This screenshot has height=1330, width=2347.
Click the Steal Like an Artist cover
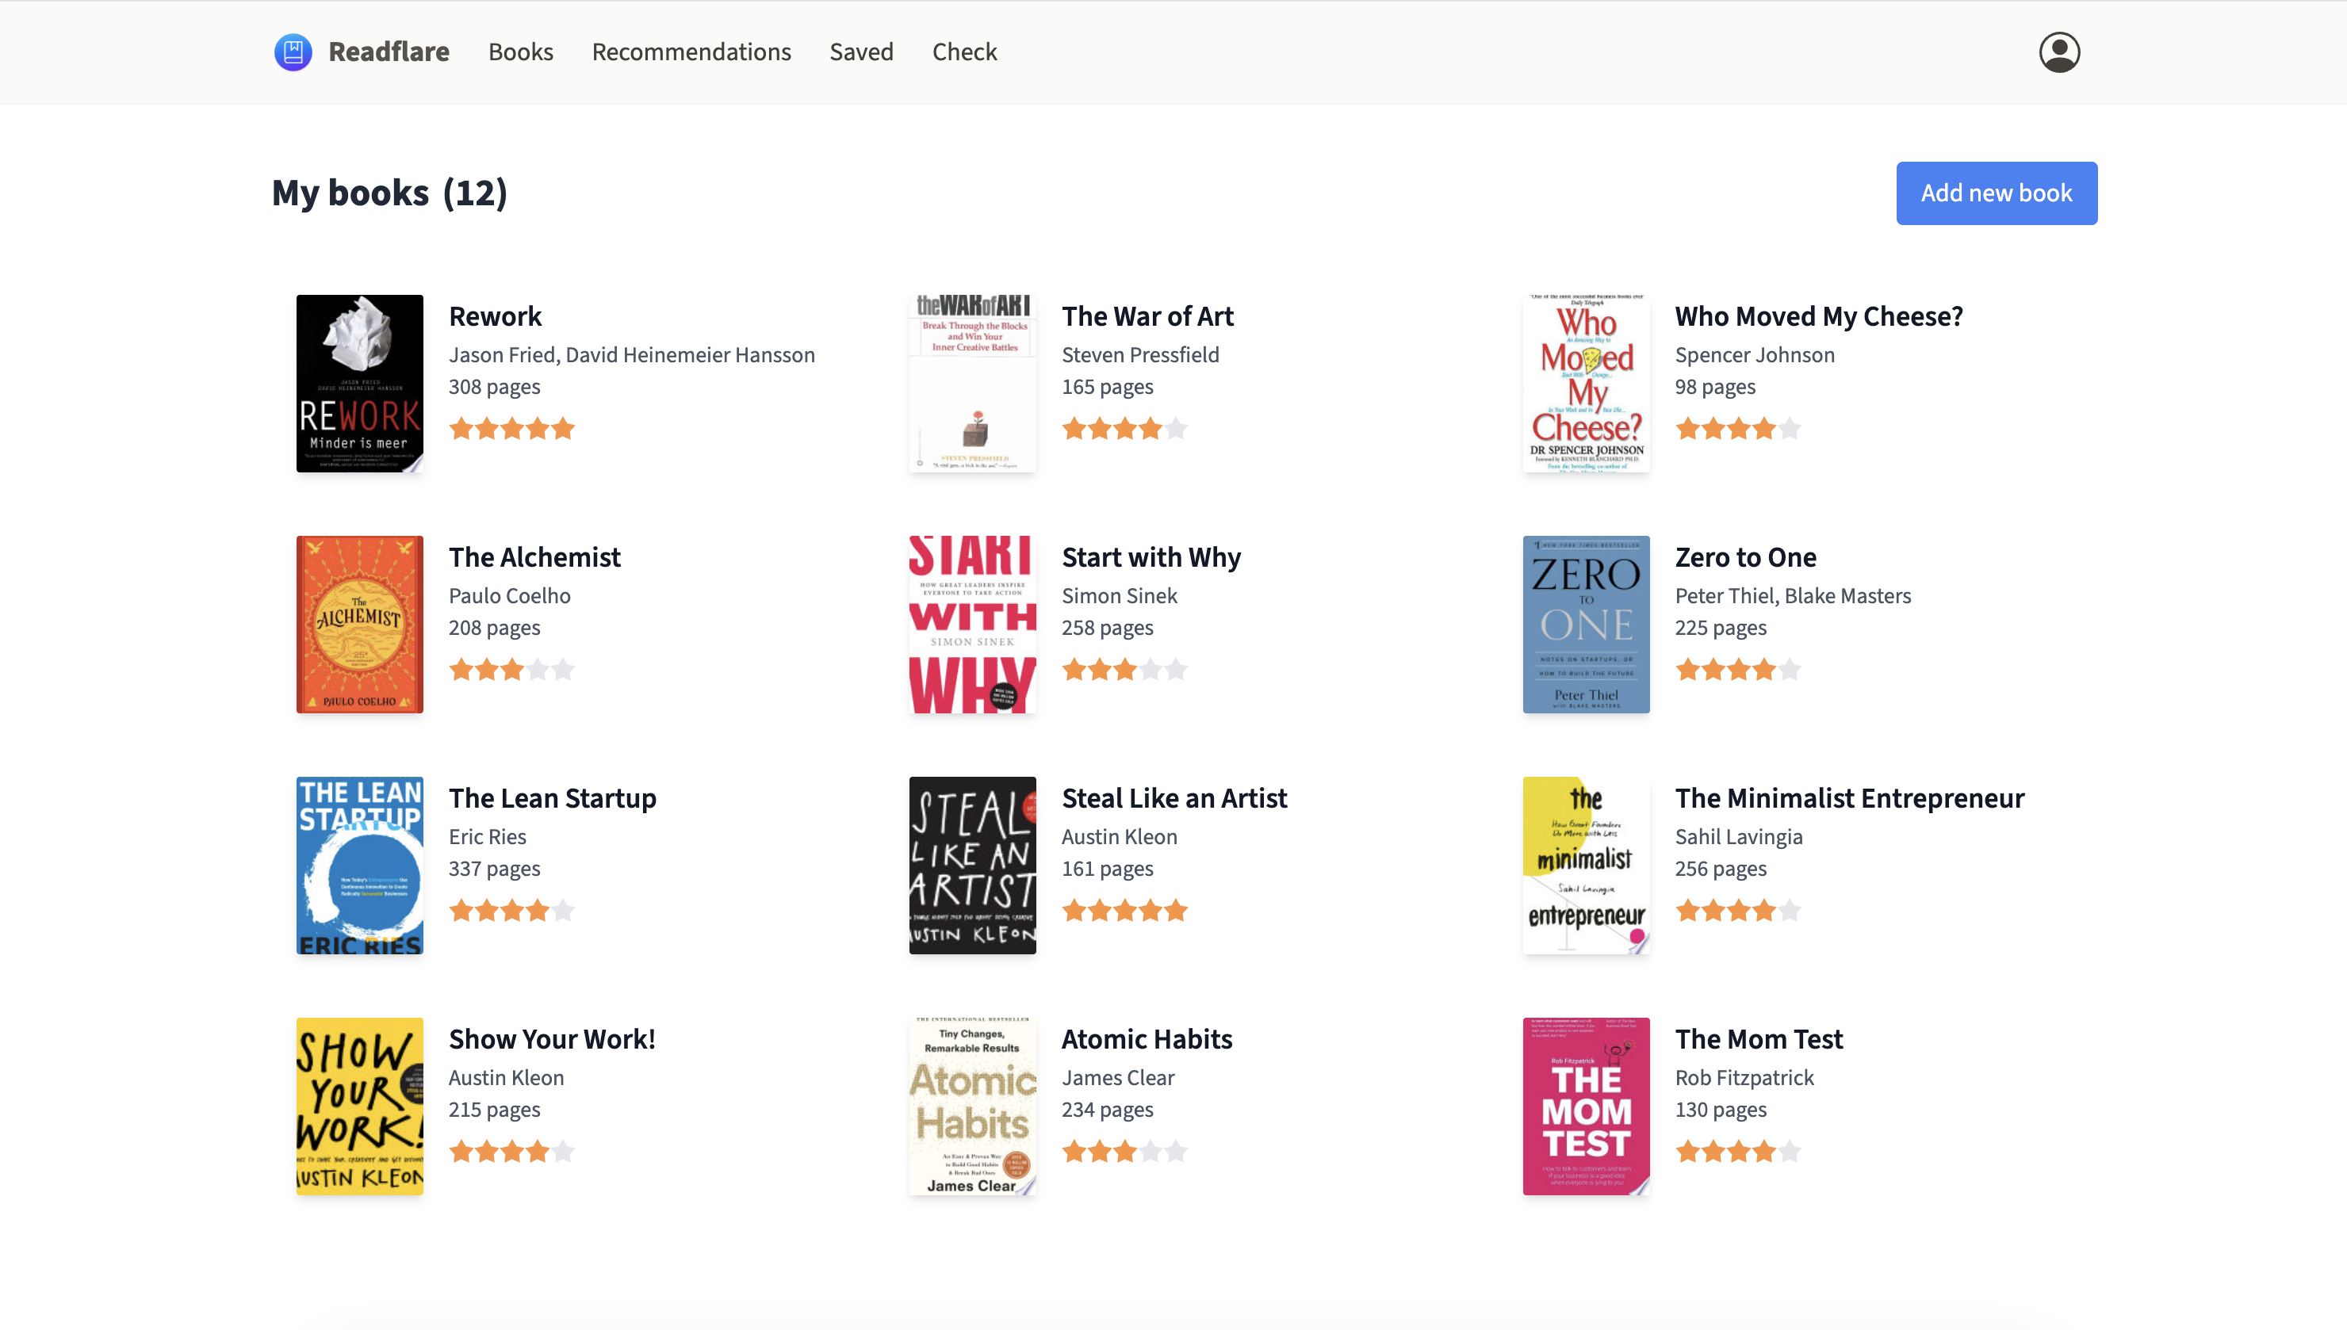pos(973,865)
